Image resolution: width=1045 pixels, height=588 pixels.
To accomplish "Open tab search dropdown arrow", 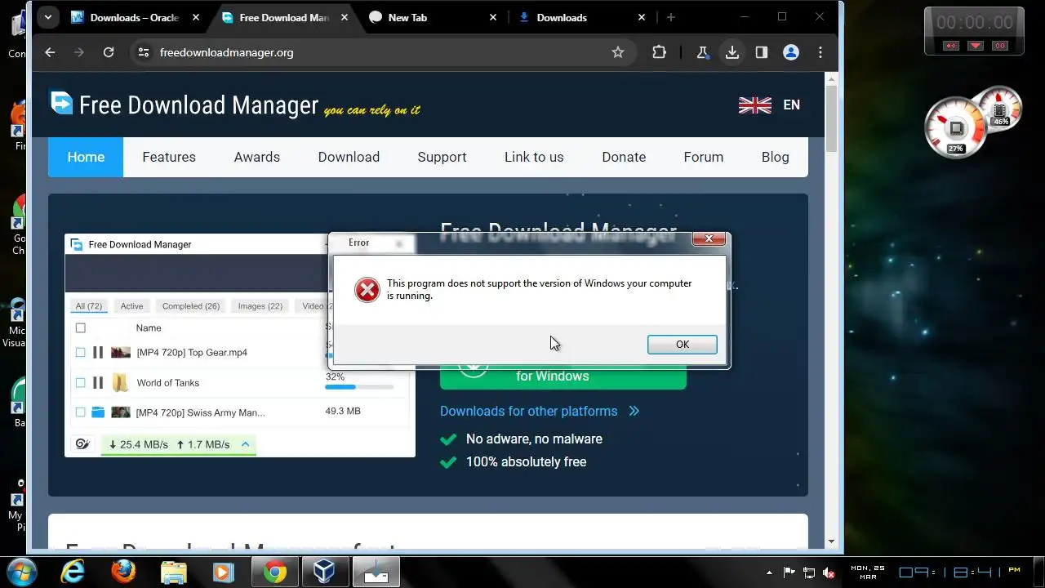I will pyautogui.click(x=48, y=17).
